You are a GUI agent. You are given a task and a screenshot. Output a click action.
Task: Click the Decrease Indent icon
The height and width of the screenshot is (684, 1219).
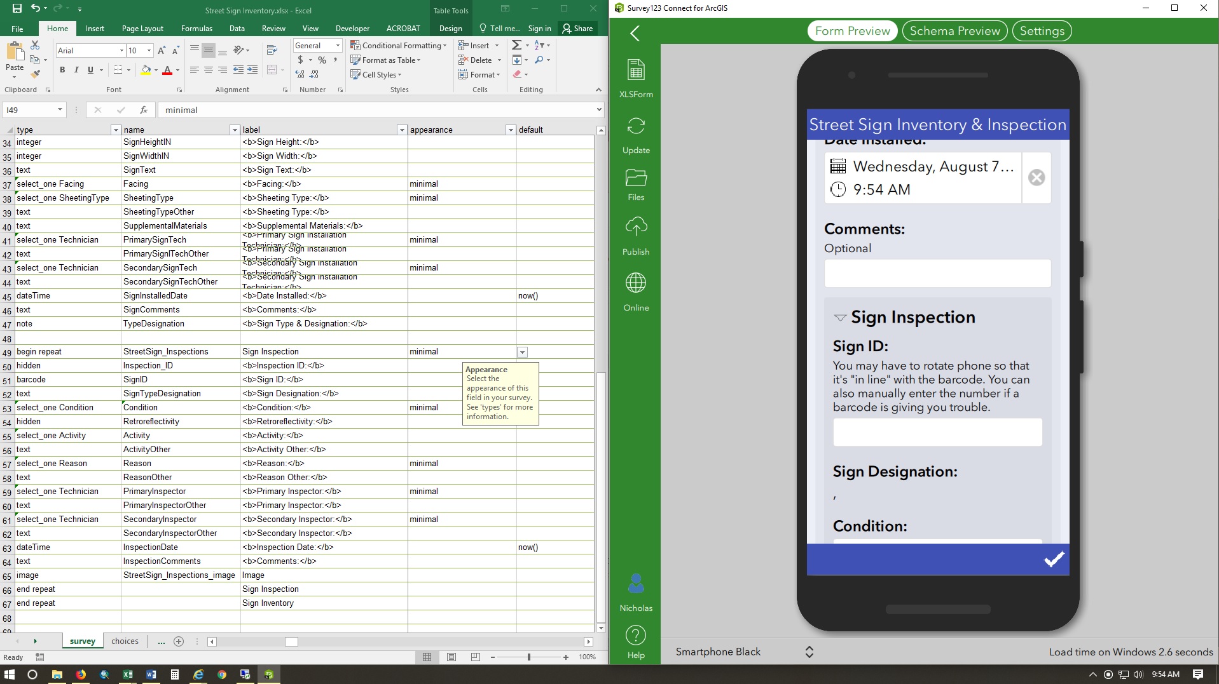pyautogui.click(x=238, y=70)
